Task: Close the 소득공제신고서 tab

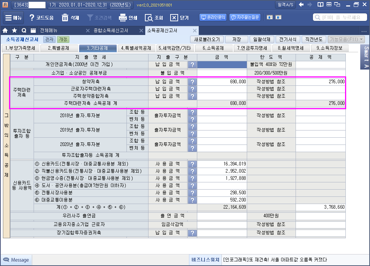Action: [x=195, y=31]
